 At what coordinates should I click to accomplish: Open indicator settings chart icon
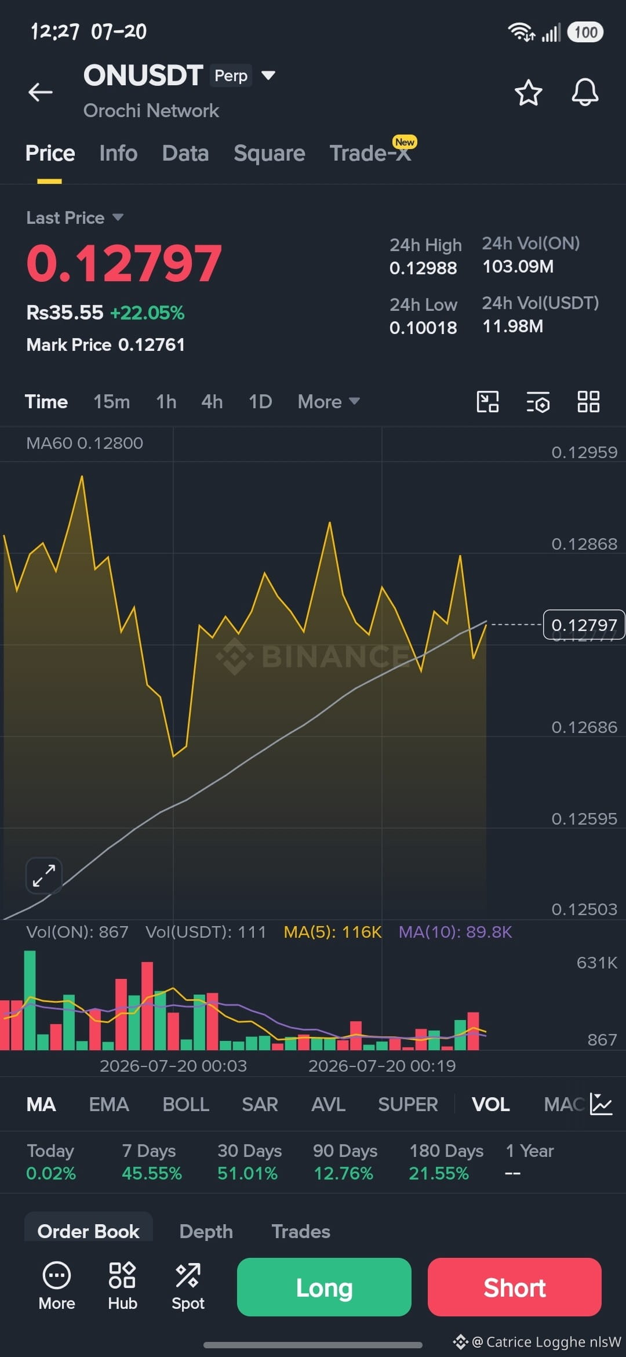pyautogui.click(x=601, y=1104)
